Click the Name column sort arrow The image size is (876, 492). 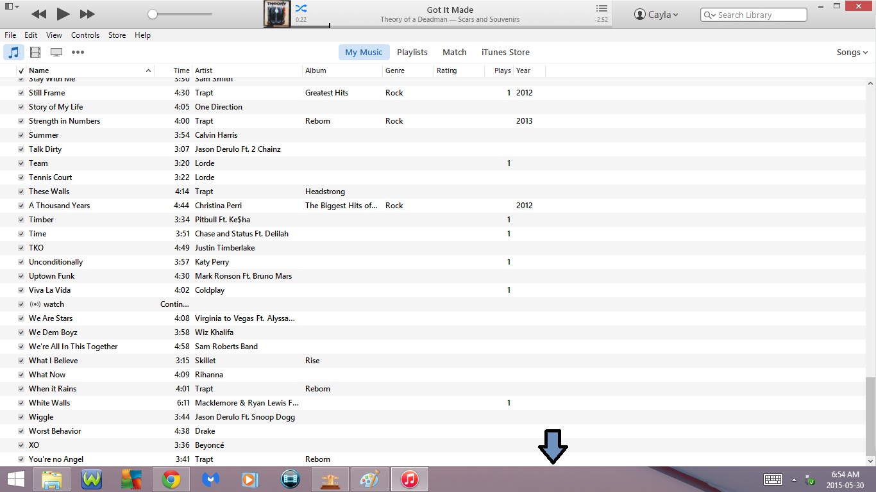(x=148, y=70)
